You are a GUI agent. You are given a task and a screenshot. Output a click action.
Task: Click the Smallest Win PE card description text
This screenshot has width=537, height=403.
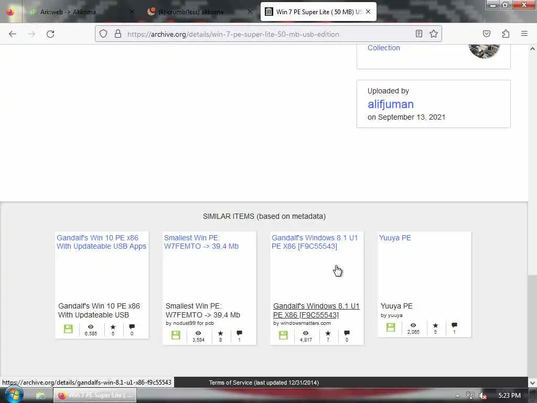pos(203,311)
